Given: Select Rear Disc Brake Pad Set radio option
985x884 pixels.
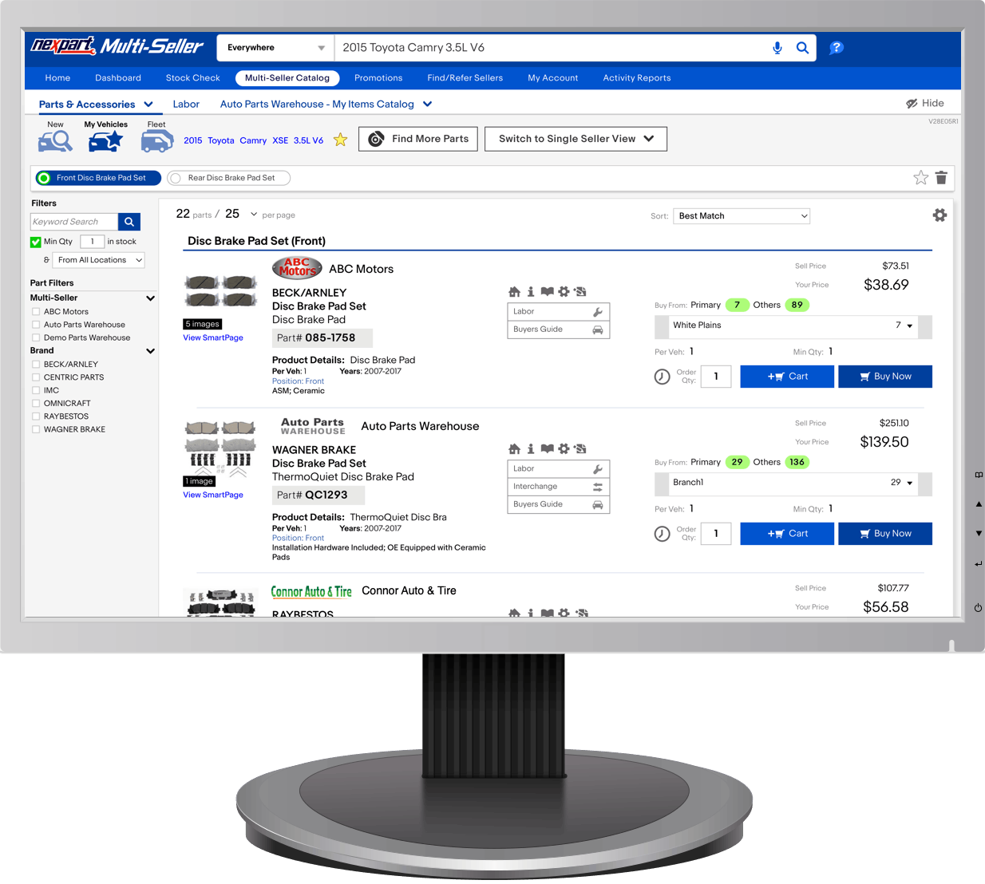Looking at the screenshot, I should [x=176, y=178].
